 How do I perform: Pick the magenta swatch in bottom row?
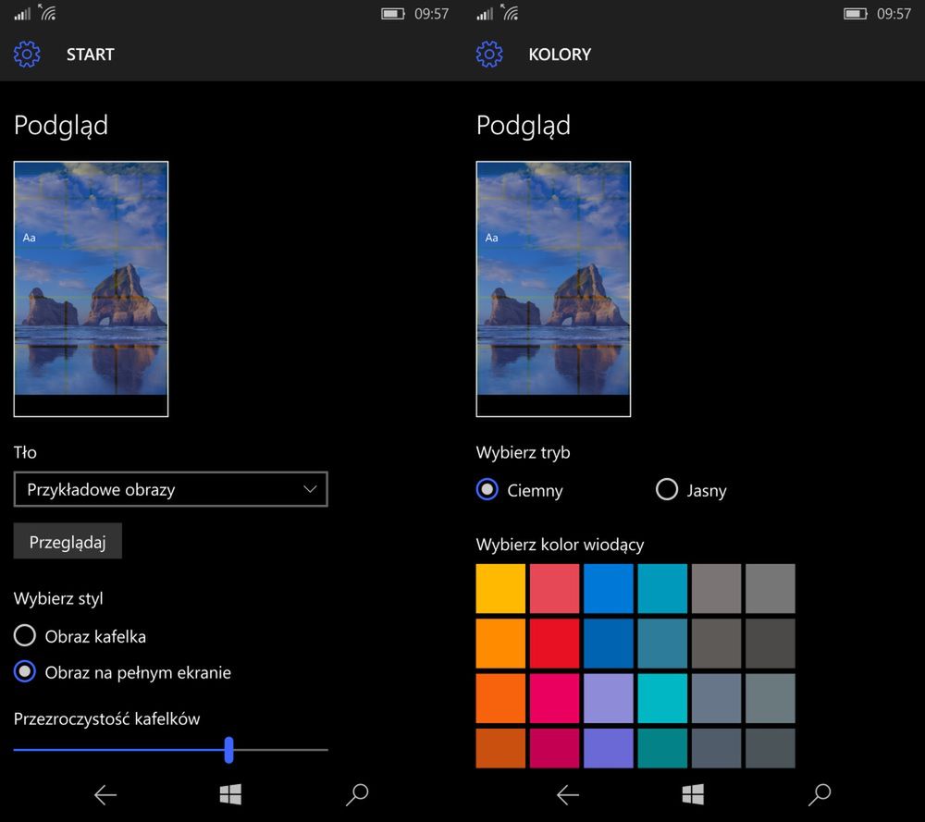pyautogui.click(x=554, y=748)
